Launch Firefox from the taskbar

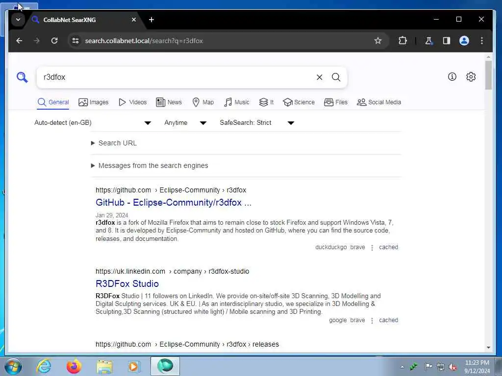[74, 366]
